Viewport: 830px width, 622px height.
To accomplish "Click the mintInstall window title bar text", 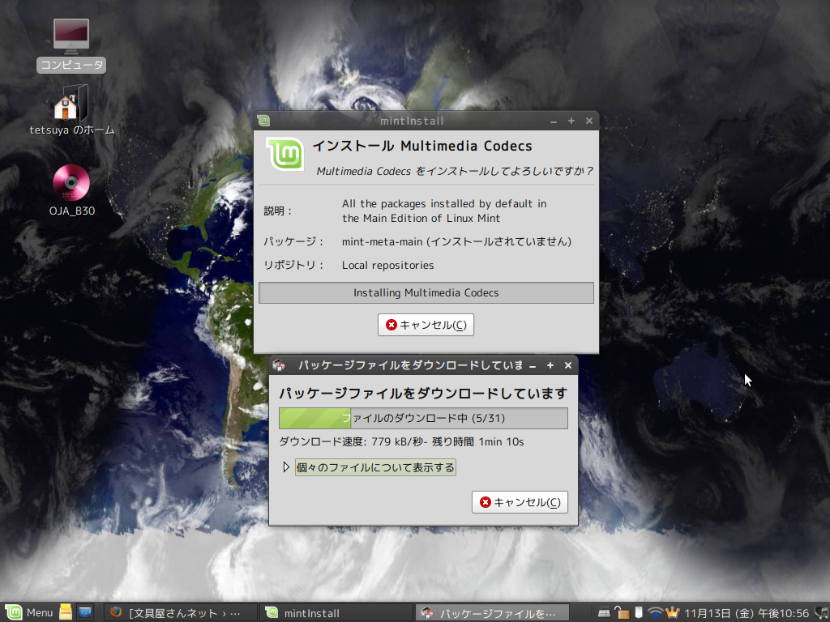I will click(x=412, y=121).
